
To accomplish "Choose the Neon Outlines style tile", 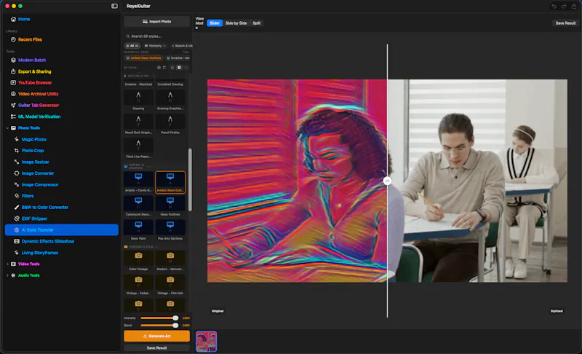I will (x=170, y=206).
